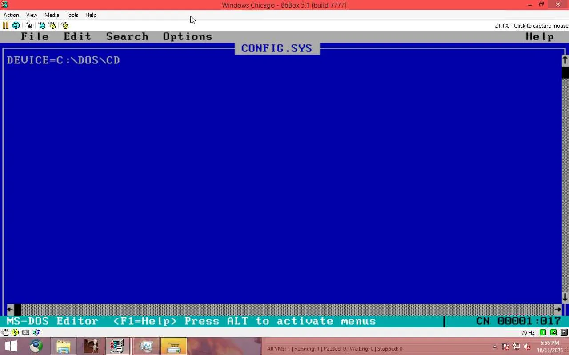Click the 00001:017 cursor position indicator
This screenshot has height=355, width=569.
(x=529, y=321)
